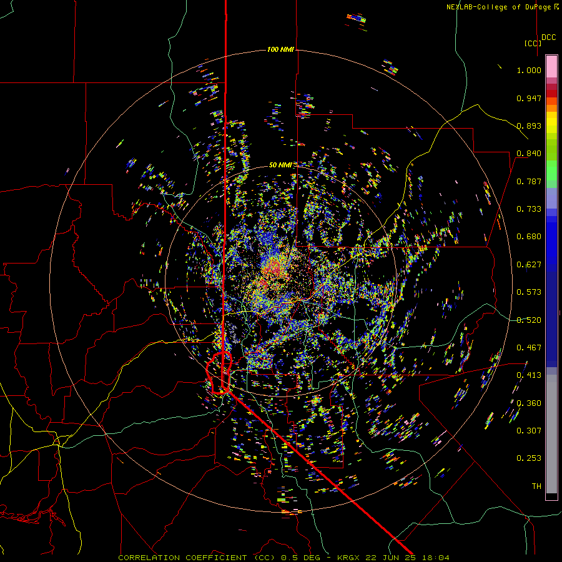Click the 0.787 legend value

coord(529,181)
